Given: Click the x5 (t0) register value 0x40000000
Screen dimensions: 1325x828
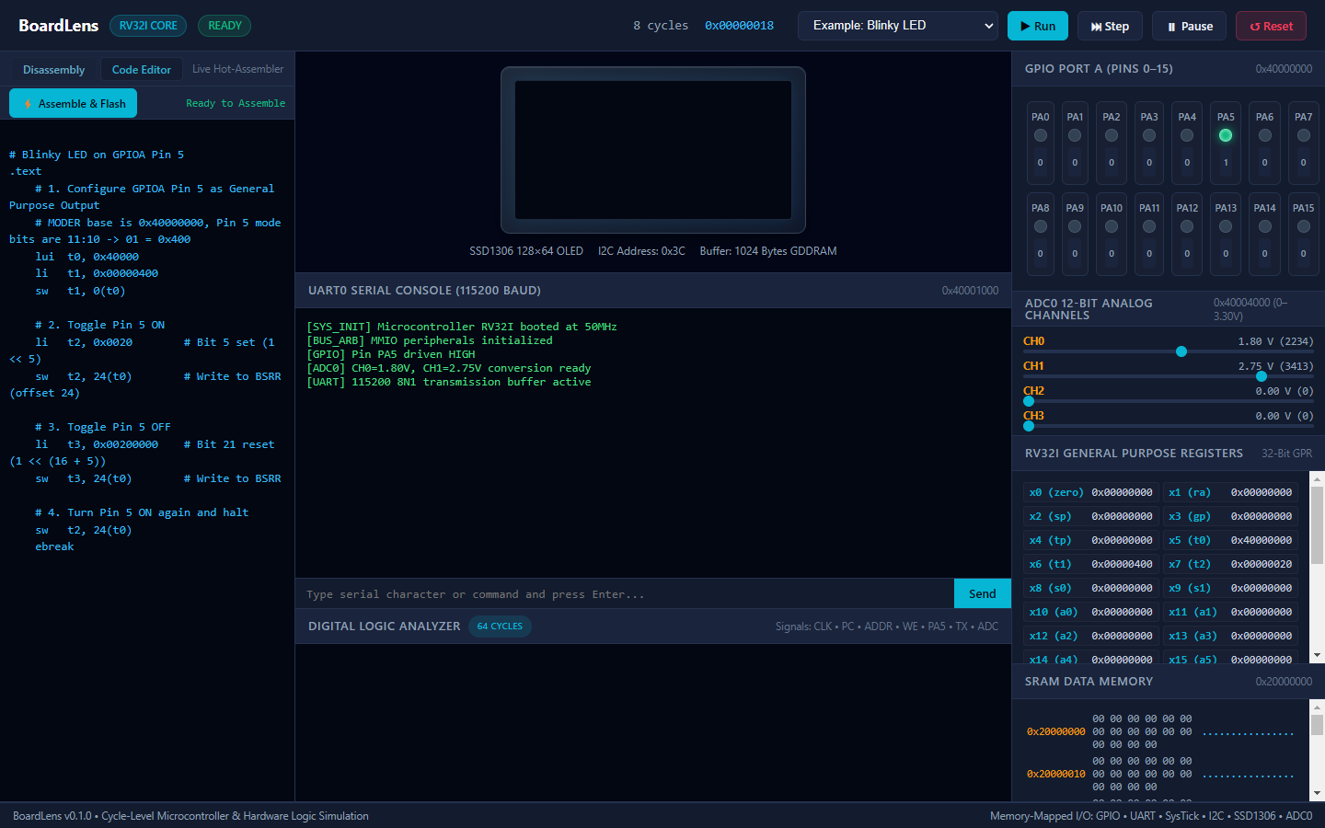Looking at the screenshot, I should [1262, 540].
